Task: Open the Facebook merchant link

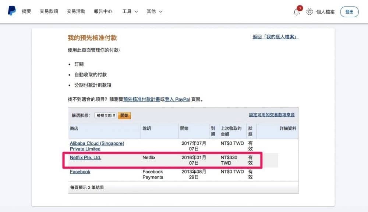Action: (80, 172)
